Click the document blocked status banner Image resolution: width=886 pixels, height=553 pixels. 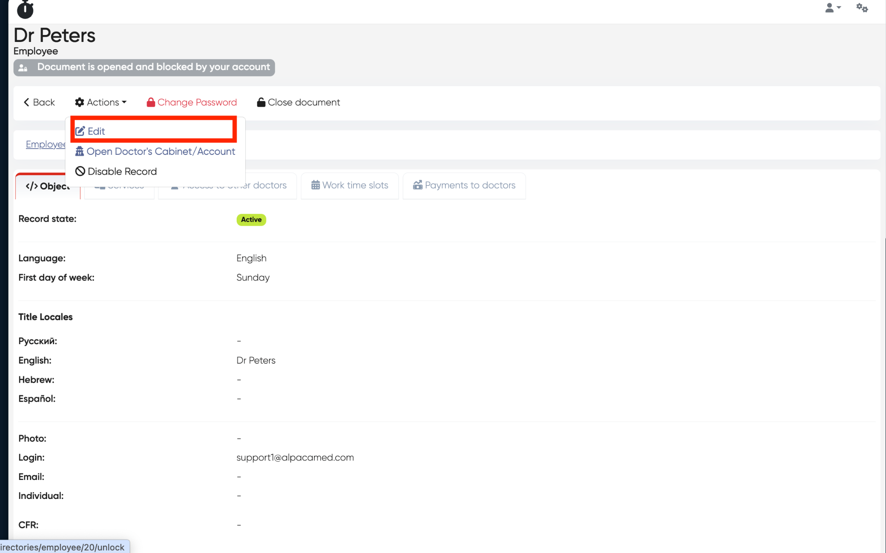(144, 67)
